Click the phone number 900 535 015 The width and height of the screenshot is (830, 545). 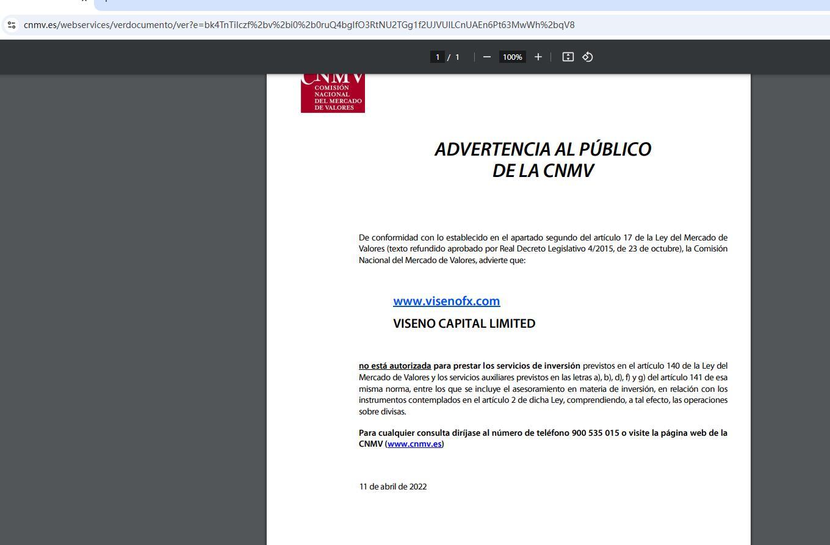[595, 433]
